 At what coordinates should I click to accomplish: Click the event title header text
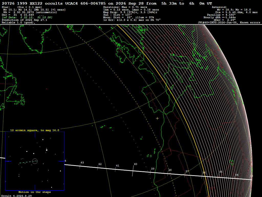(107, 3)
